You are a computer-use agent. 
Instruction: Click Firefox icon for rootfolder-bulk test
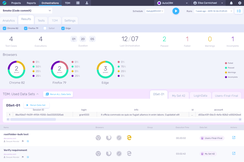[x=109, y=138]
